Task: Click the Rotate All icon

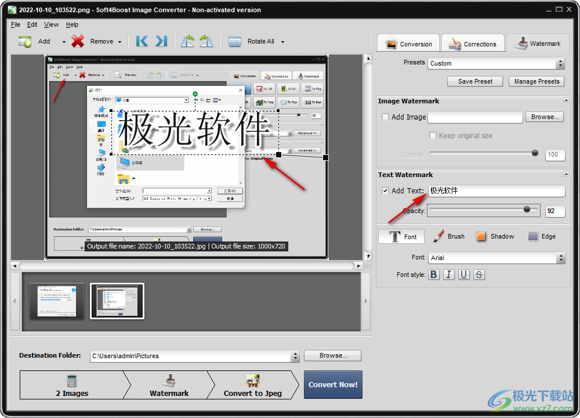Action: tap(234, 41)
